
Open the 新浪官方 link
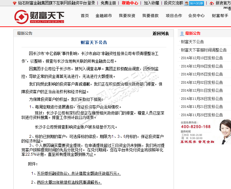(223, 3)
